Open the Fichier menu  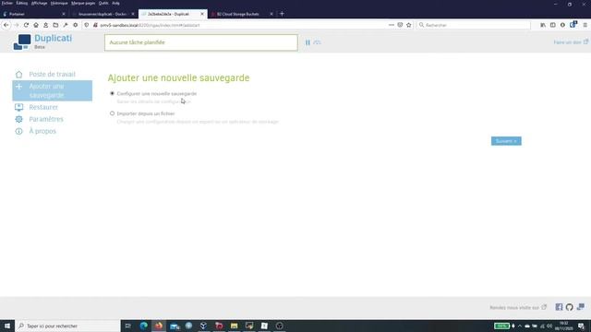7,3
